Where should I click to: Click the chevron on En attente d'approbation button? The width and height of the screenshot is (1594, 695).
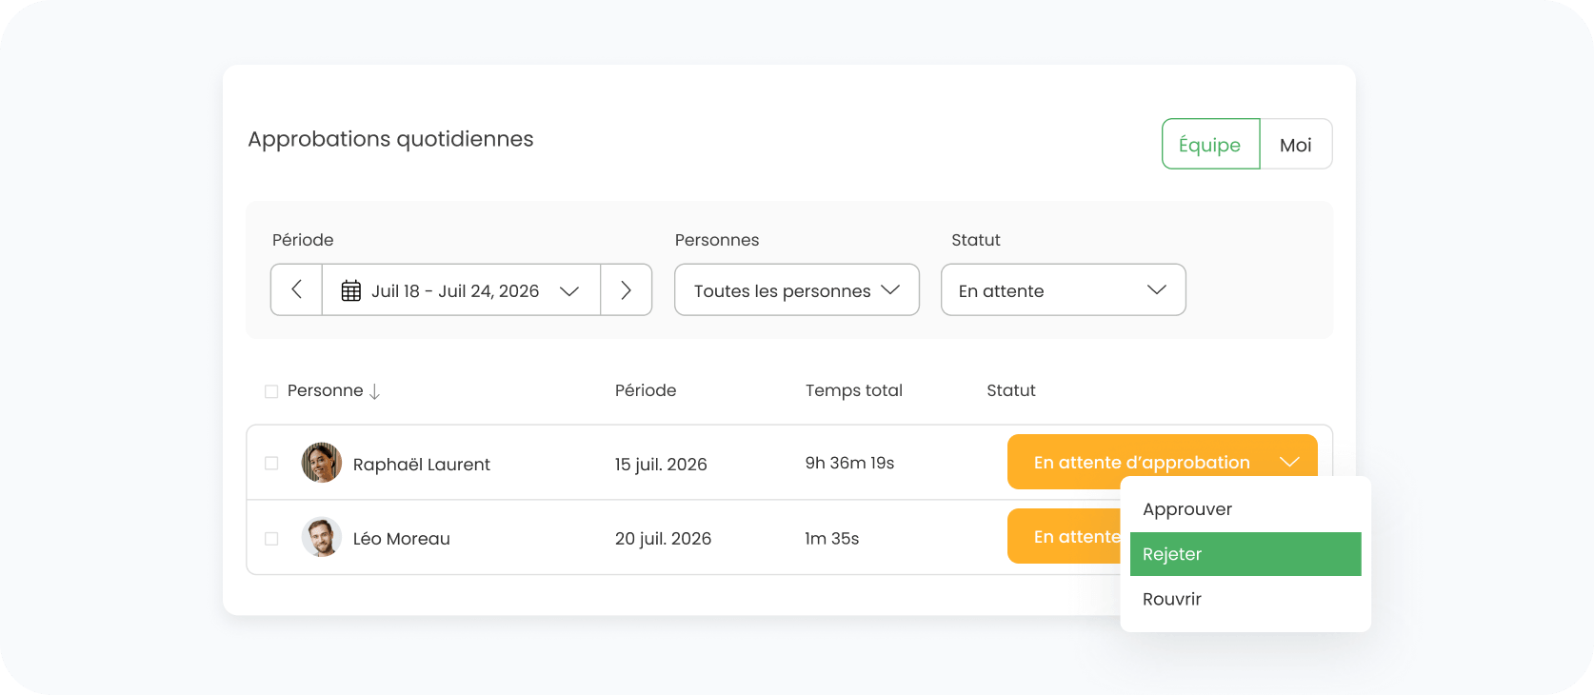pyautogui.click(x=1289, y=462)
